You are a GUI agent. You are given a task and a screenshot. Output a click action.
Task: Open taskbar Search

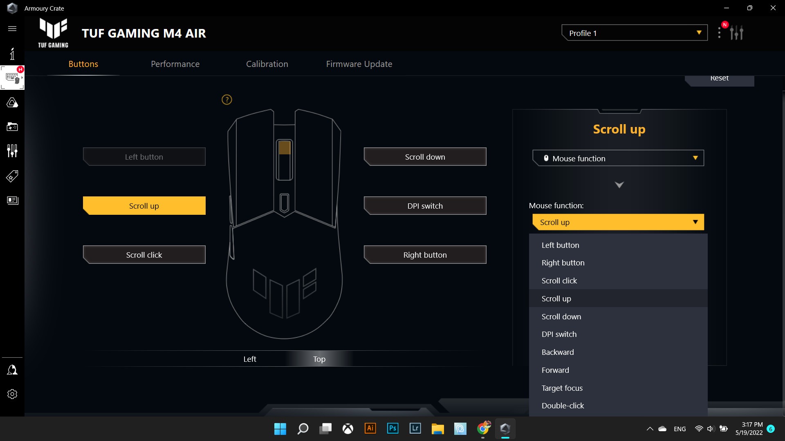pos(303,429)
